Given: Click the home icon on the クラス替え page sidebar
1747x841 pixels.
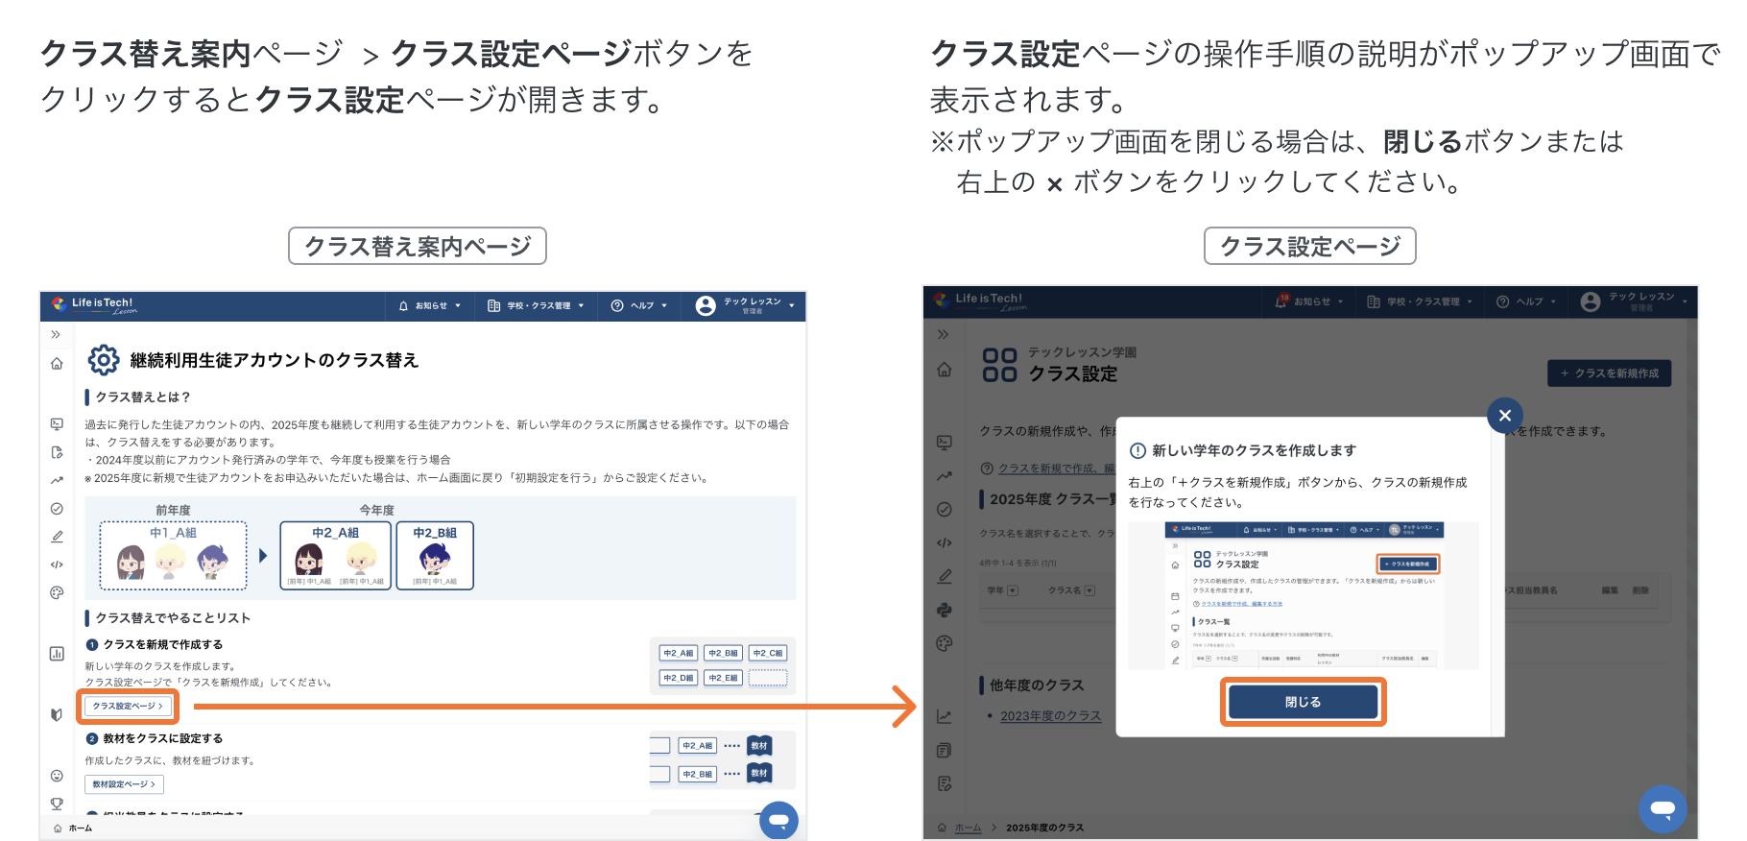Looking at the screenshot, I should (x=57, y=364).
